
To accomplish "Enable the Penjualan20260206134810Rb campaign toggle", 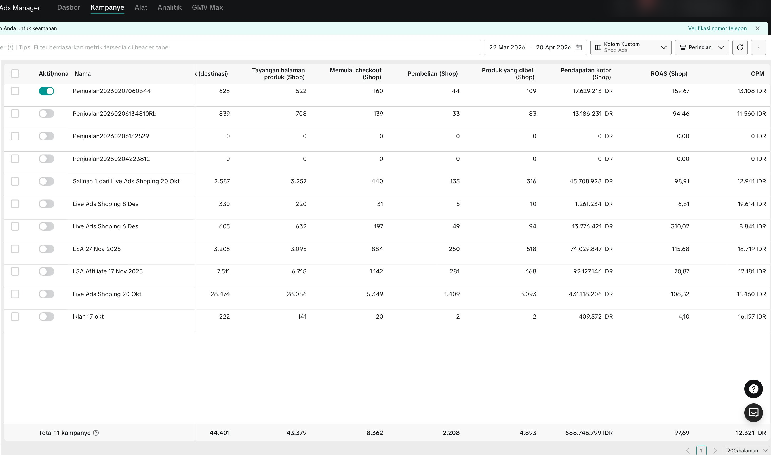I will (46, 114).
